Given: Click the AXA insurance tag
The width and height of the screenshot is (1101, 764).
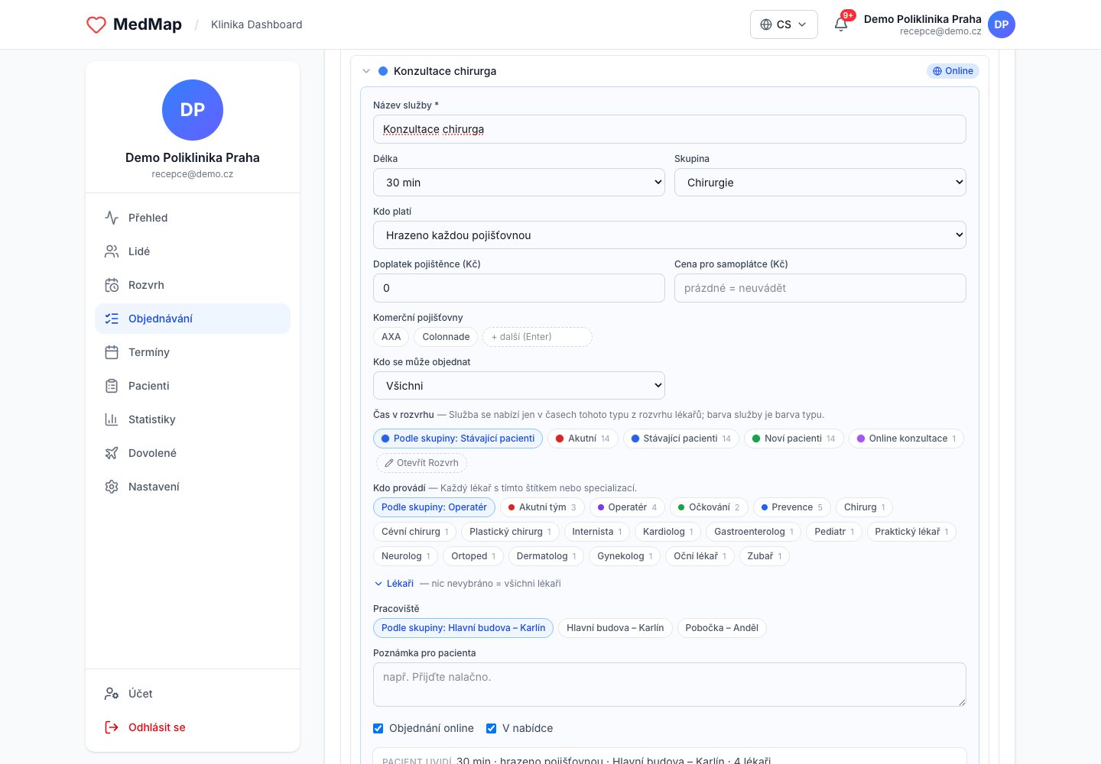Looking at the screenshot, I should click(391, 337).
